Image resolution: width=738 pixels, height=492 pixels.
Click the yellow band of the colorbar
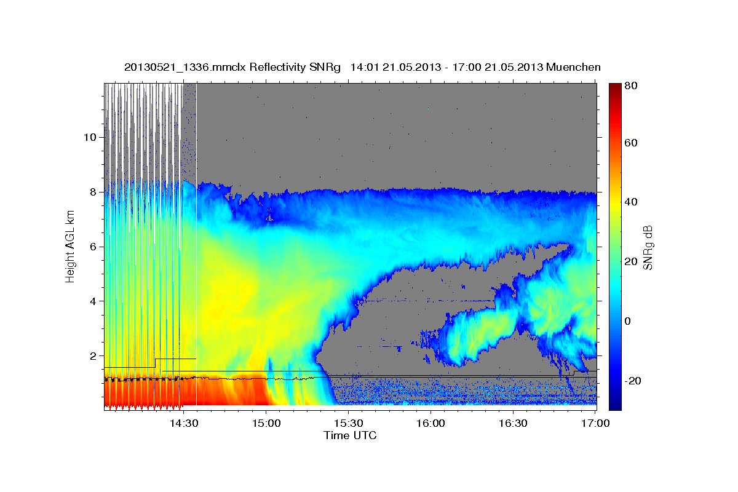pos(615,203)
